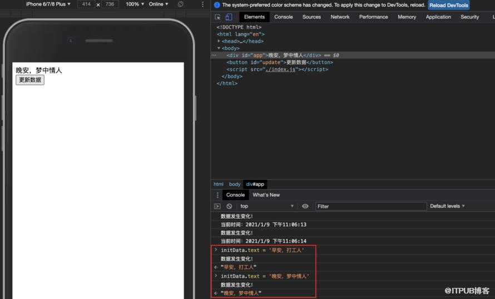Open console drawer three-dot menu
This screenshot has width=495, height=299.
pyautogui.click(x=217, y=195)
